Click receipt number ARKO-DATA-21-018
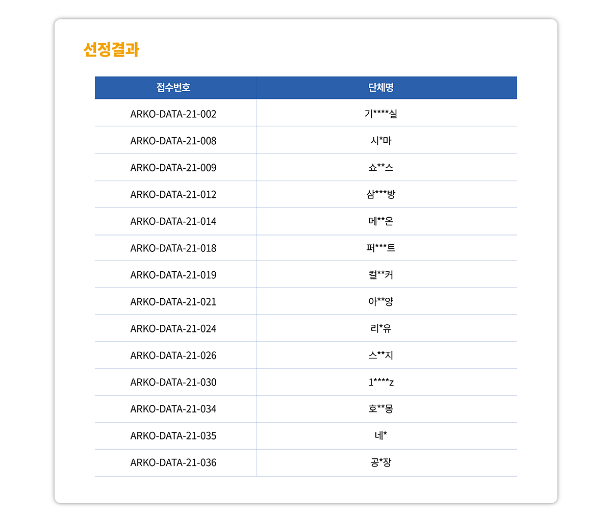Screen dimensions: 612x518 click(173, 248)
